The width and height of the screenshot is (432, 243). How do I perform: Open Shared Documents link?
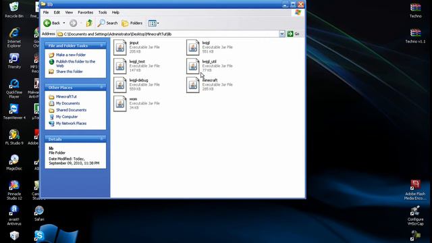(71, 110)
